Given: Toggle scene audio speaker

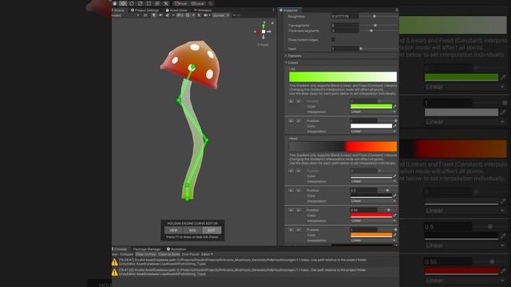Looking at the screenshot, I should pos(160,15).
